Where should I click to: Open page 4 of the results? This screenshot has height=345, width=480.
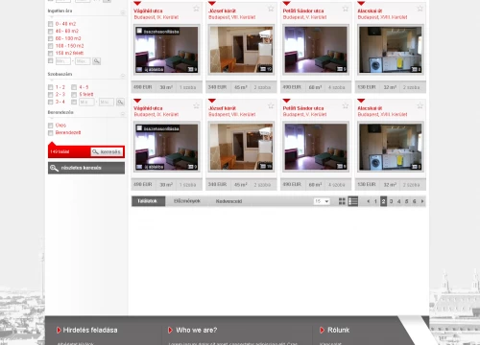[398, 201]
